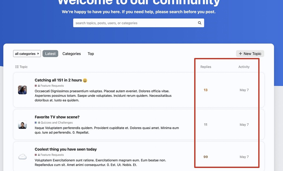Viewport: 283px width, 171px height.
Task: Expand the all categories dropdown
Action: tap(27, 54)
